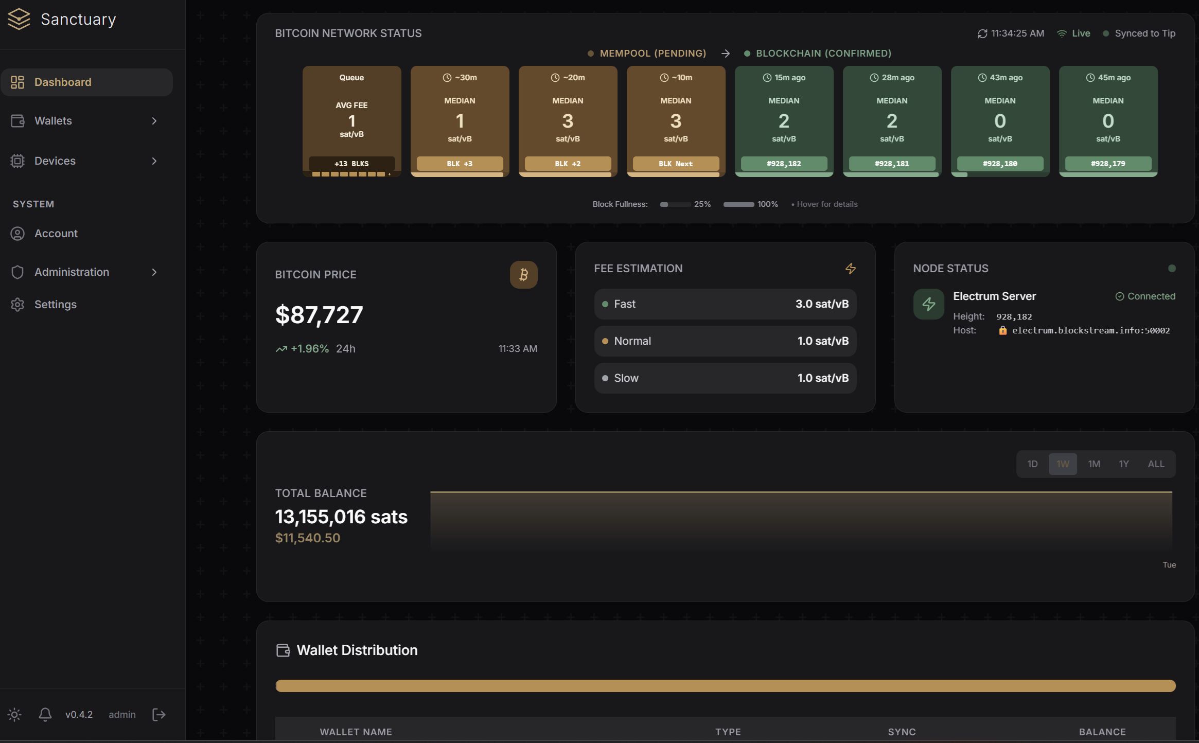Open the Account page

86,234
